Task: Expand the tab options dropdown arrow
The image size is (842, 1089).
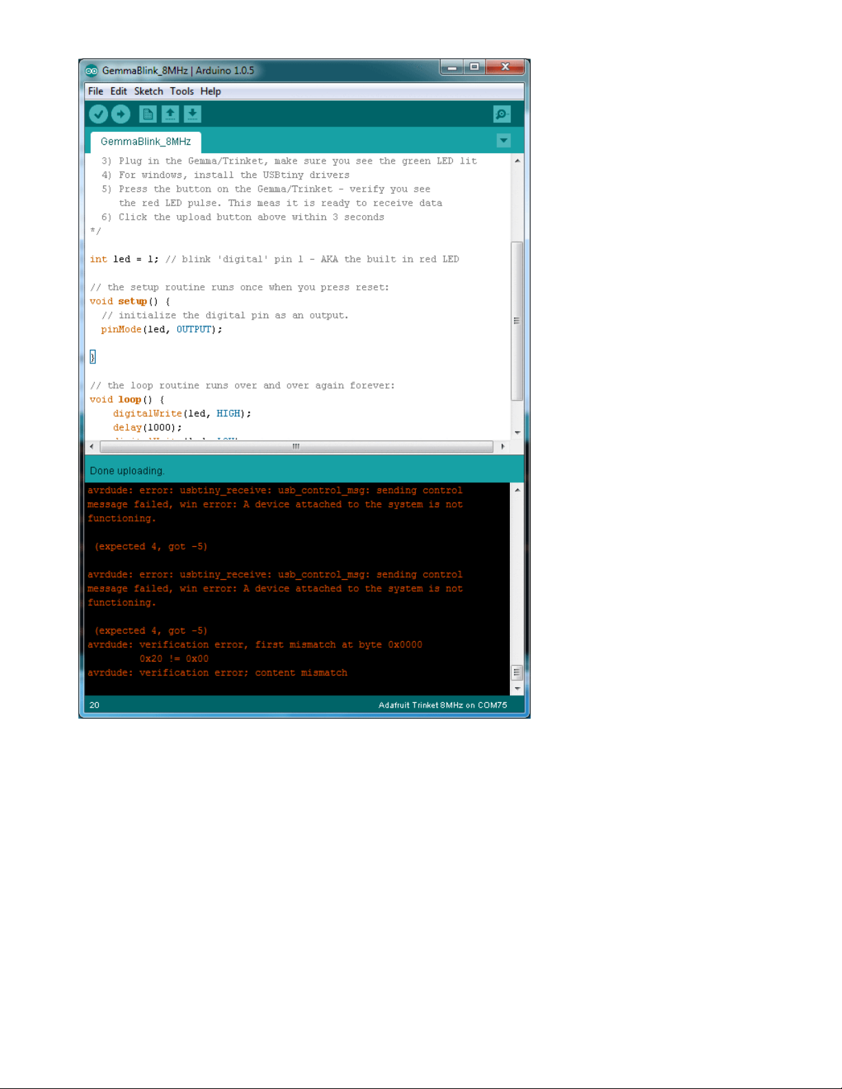Action: click(x=503, y=141)
